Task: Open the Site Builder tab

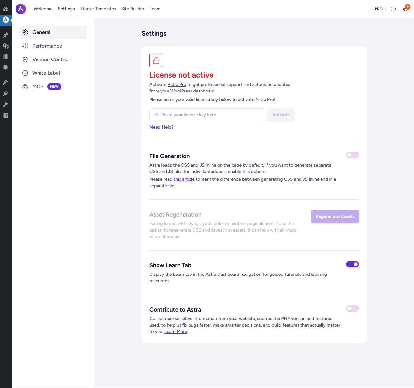Action: tap(133, 9)
